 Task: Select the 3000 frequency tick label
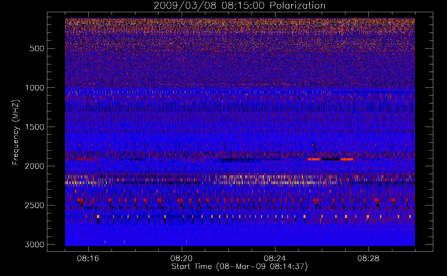coord(35,245)
